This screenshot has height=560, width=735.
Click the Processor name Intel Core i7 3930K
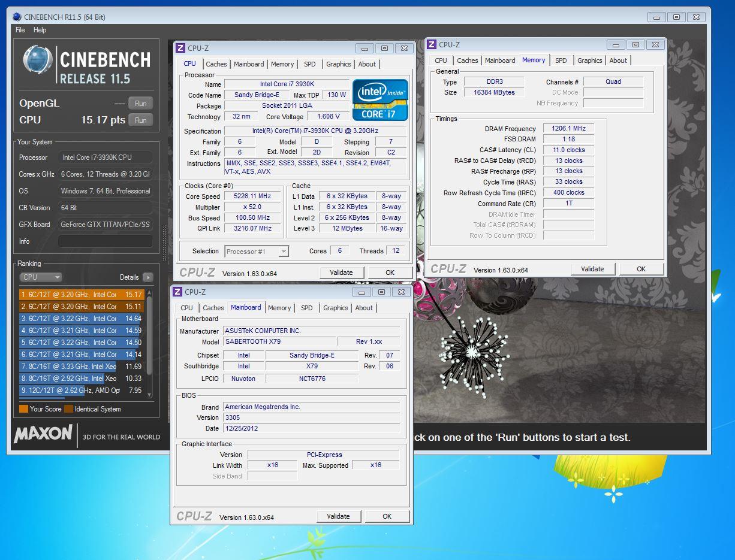tap(286, 84)
